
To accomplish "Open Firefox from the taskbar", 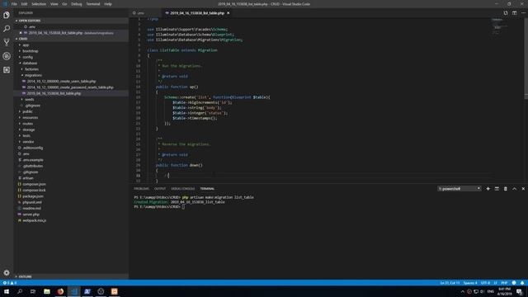I will 60,291.
